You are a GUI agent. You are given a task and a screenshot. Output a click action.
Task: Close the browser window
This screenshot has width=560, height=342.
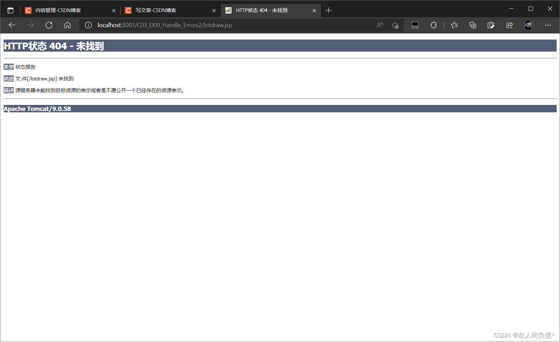(x=550, y=9)
